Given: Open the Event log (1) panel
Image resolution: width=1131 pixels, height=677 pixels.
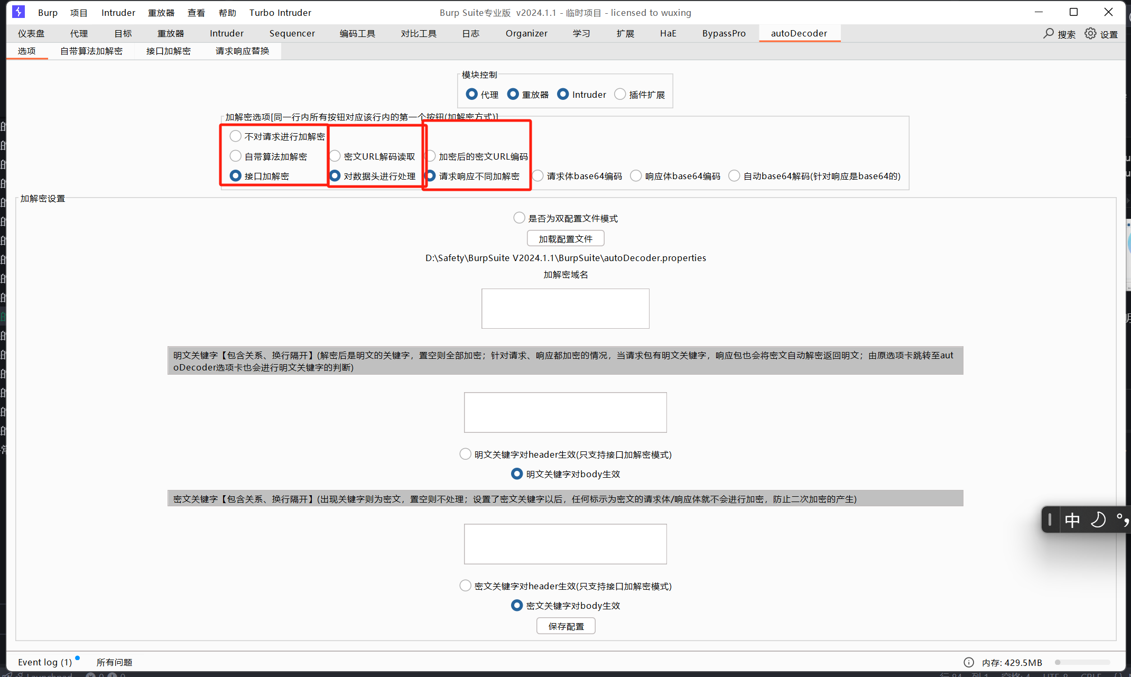Looking at the screenshot, I should (45, 662).
